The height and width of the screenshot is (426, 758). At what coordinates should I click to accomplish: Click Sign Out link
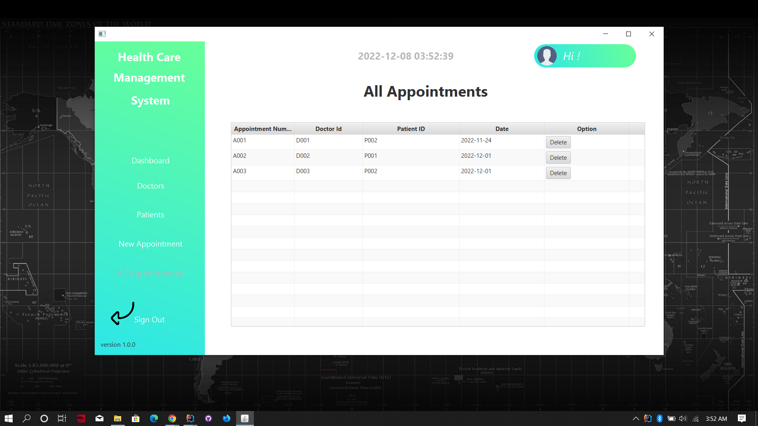click(x=149, y=319)
